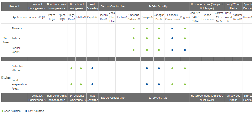Click the Food Preparation dot under Canopus® column
The height and width of the screenshot is (115, 252).
[147, 85]
